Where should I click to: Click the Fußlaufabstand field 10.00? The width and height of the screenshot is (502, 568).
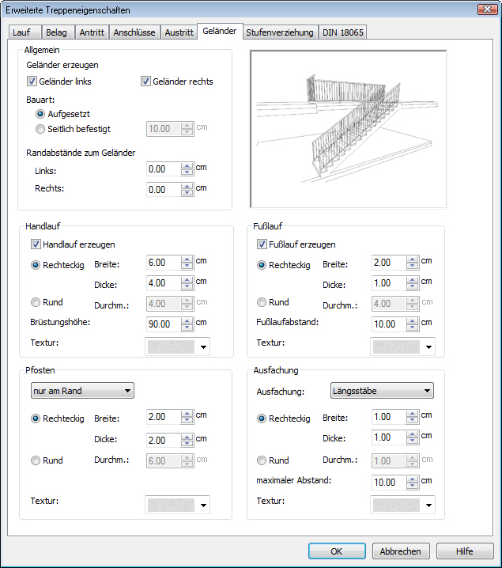[x=389, y=324]
